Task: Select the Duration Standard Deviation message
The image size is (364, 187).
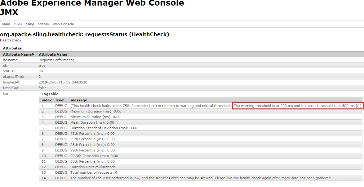Action: 104,128
